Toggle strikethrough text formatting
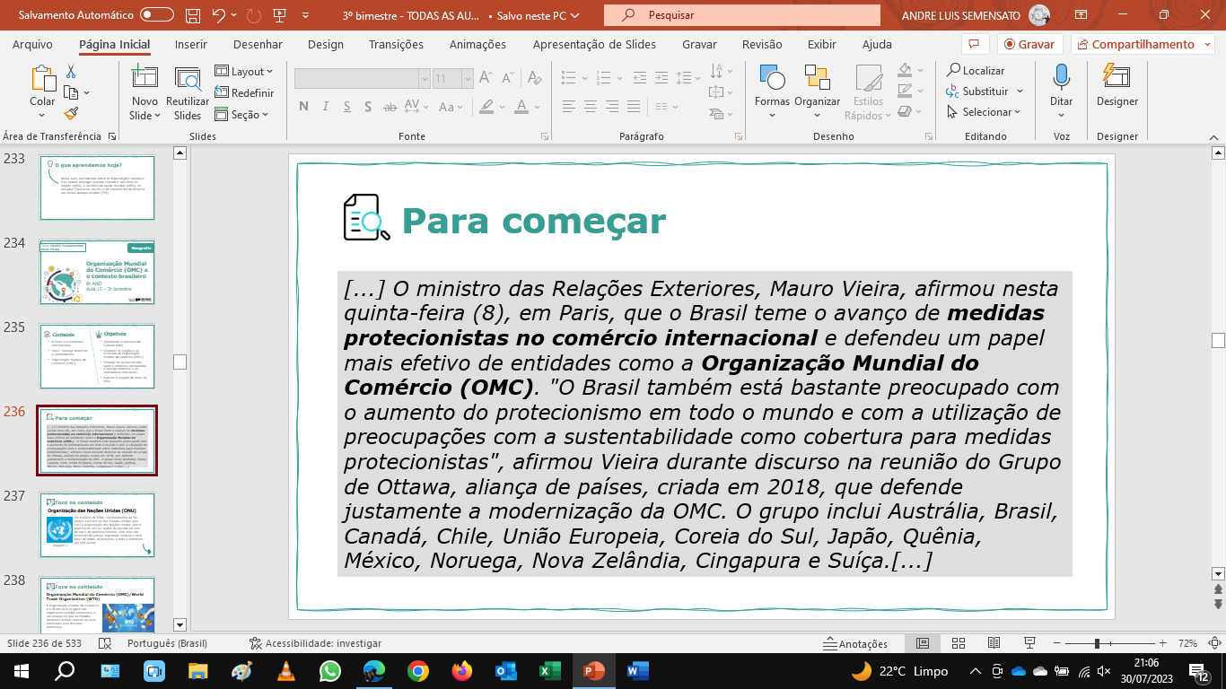This screenshot has height=689, width=1226. coord(388,107)
